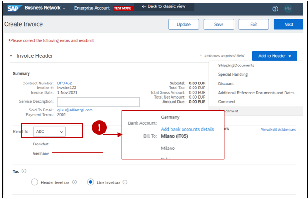Click the TEST MODE badge

[123, 8]
